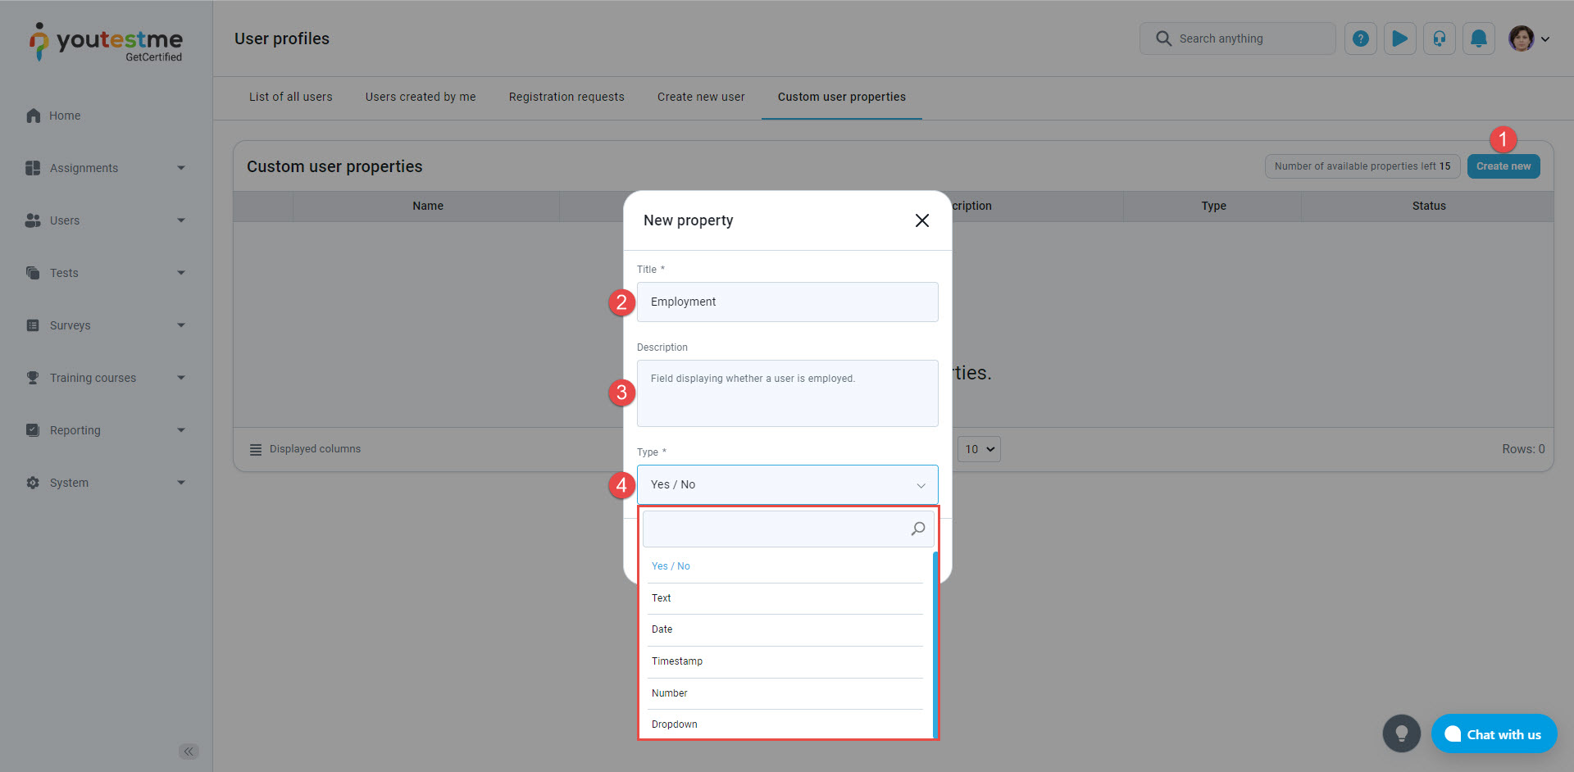Open the video tutorial play icon
The height and width of the screenshot is (772, 1574).
(x=1399, y=39)
